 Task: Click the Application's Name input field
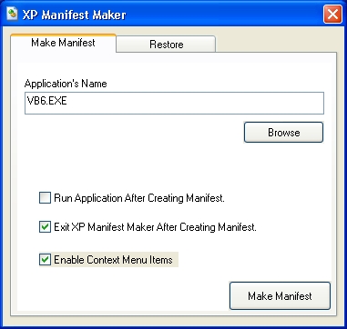tap(174, 104)
